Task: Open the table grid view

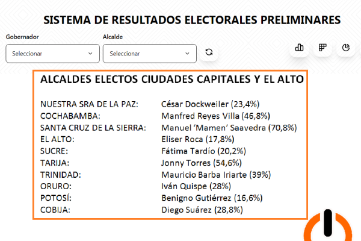Action: 323,48
